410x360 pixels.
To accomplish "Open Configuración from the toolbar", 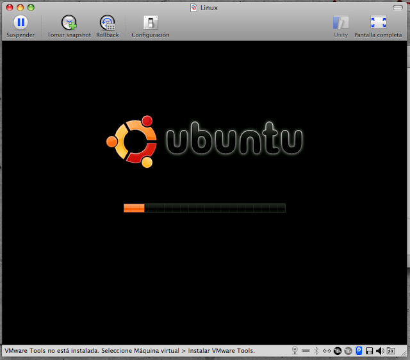I will click(151, 22).
